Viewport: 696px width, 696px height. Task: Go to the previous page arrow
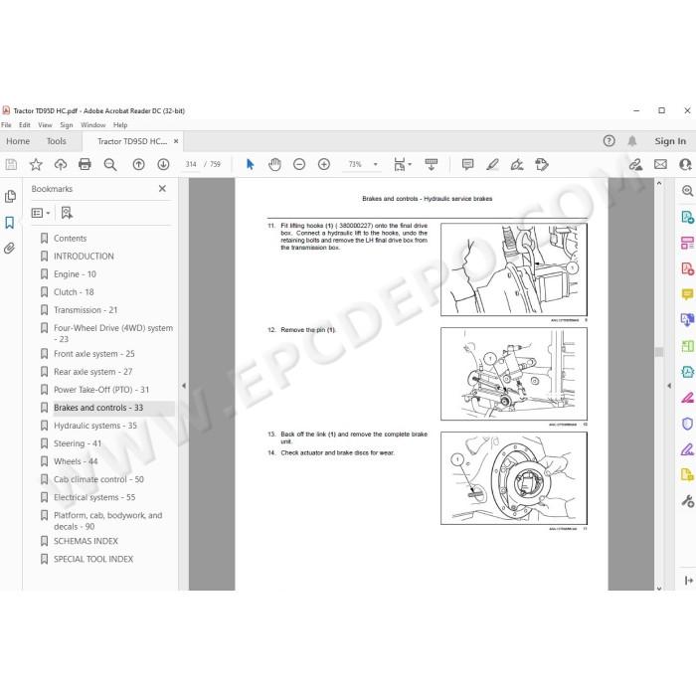pyautogui.click(x=138, y=165)
